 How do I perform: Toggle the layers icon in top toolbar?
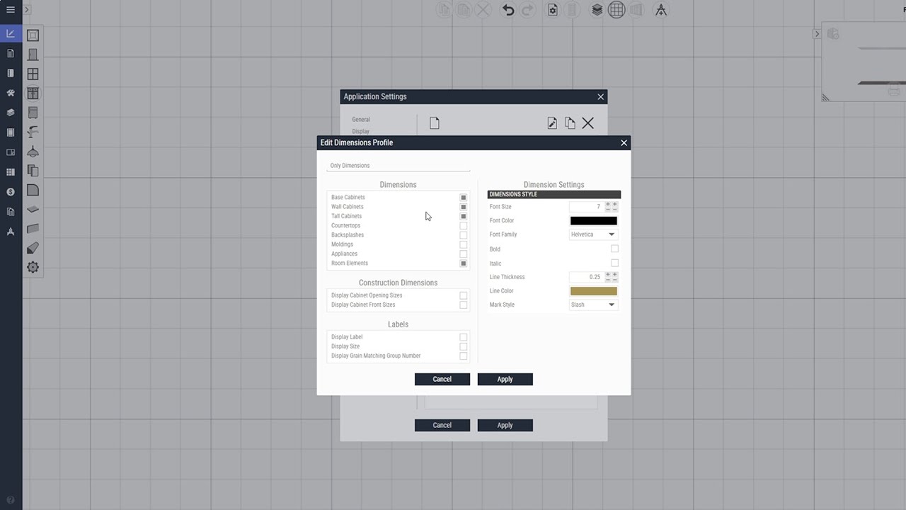tap(597, 10)
